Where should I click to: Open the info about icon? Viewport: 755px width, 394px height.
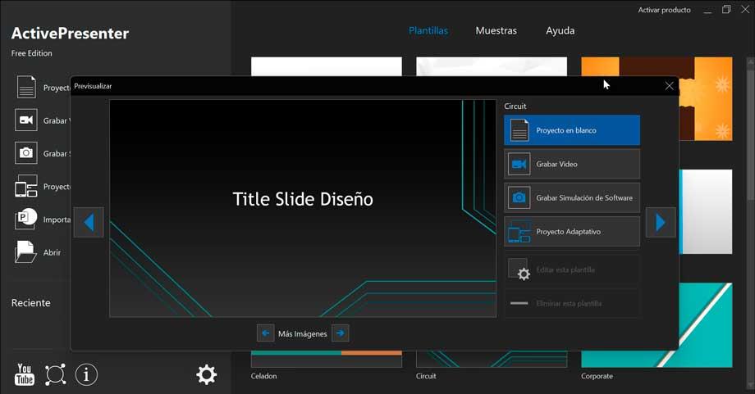coord(87,375)
